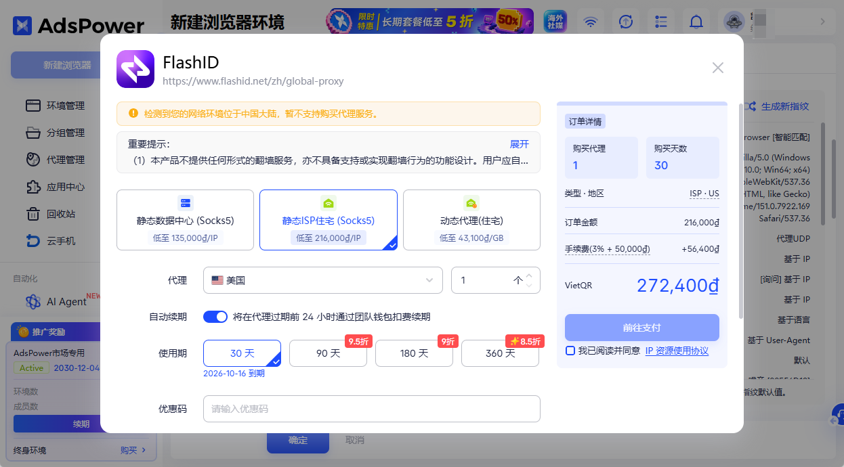Click the 2026-10-16 到期 expiry text
The width and height of the screenshot is (844, 467).
pos(234,374)
